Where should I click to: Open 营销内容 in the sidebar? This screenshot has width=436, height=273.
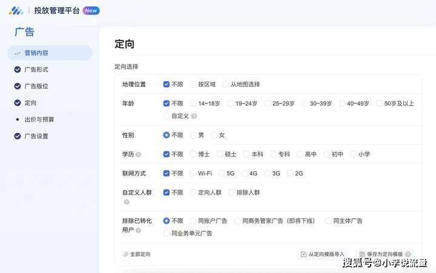coord(36,53)
